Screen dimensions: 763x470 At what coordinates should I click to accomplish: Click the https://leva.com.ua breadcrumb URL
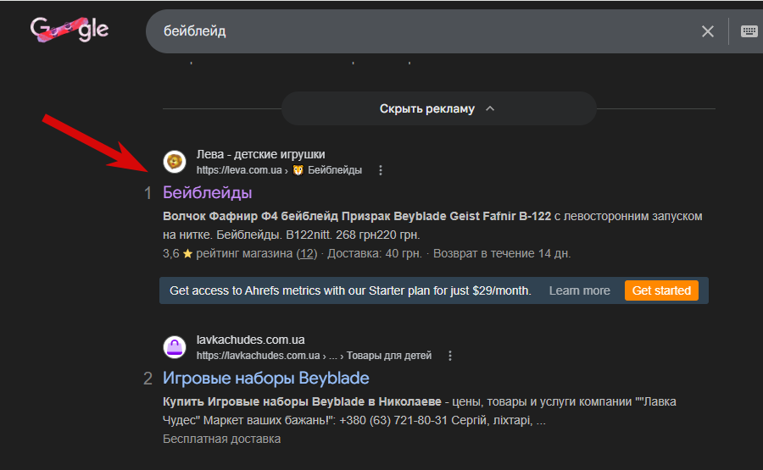[x=238, y=170]
